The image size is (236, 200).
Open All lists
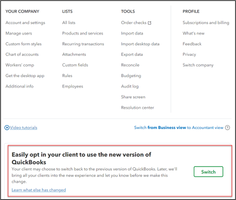click(x=69, y=23)
